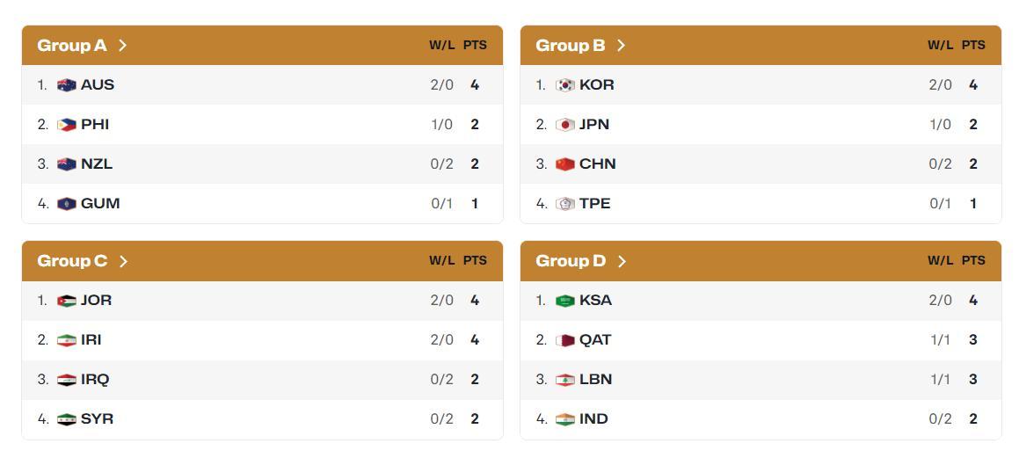This screenshot has width=1019, height=458.
Task: Expand Group C chevron arrow
Action: click(x=123, y=261)
